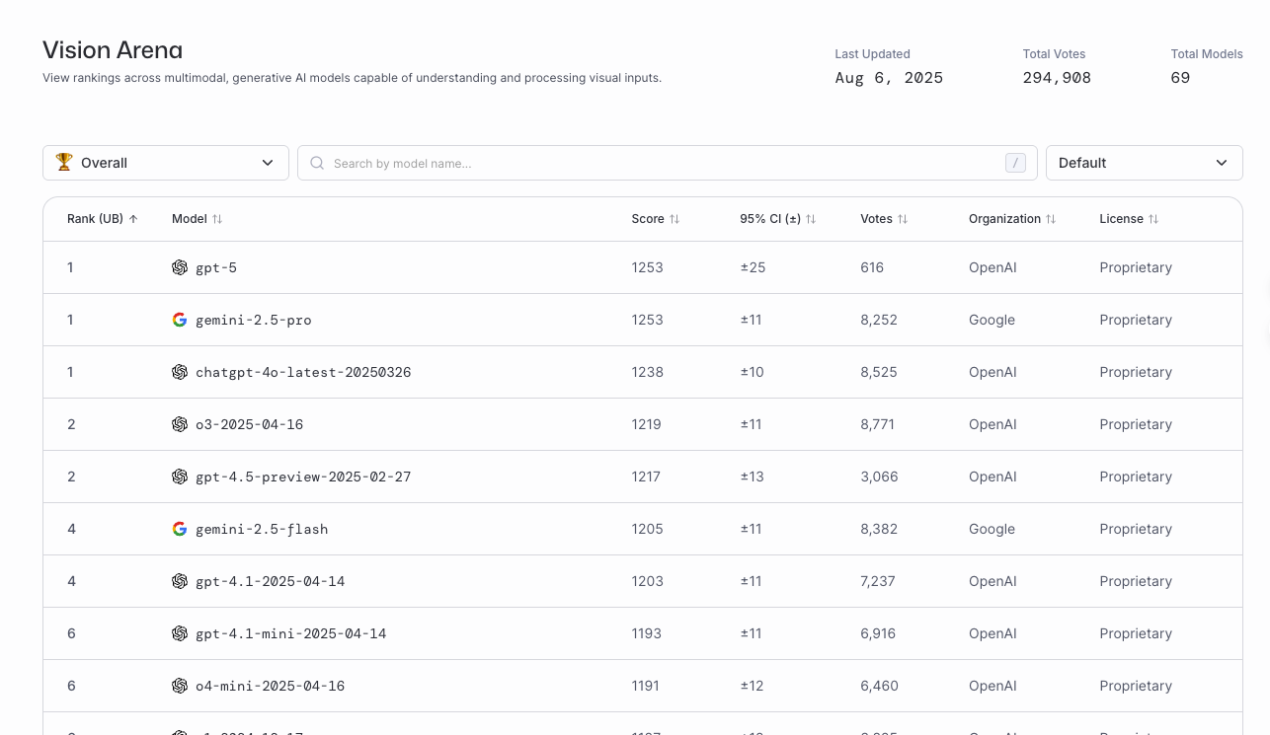Open the gemini-2.5-flash model name
This screenshot has width=1270, height=735.
point(262,529)
